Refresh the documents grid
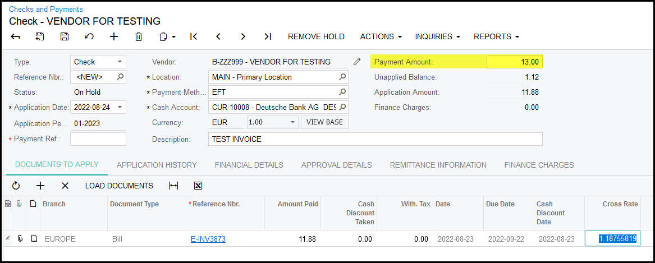655x263 pixels. [16, 186]
